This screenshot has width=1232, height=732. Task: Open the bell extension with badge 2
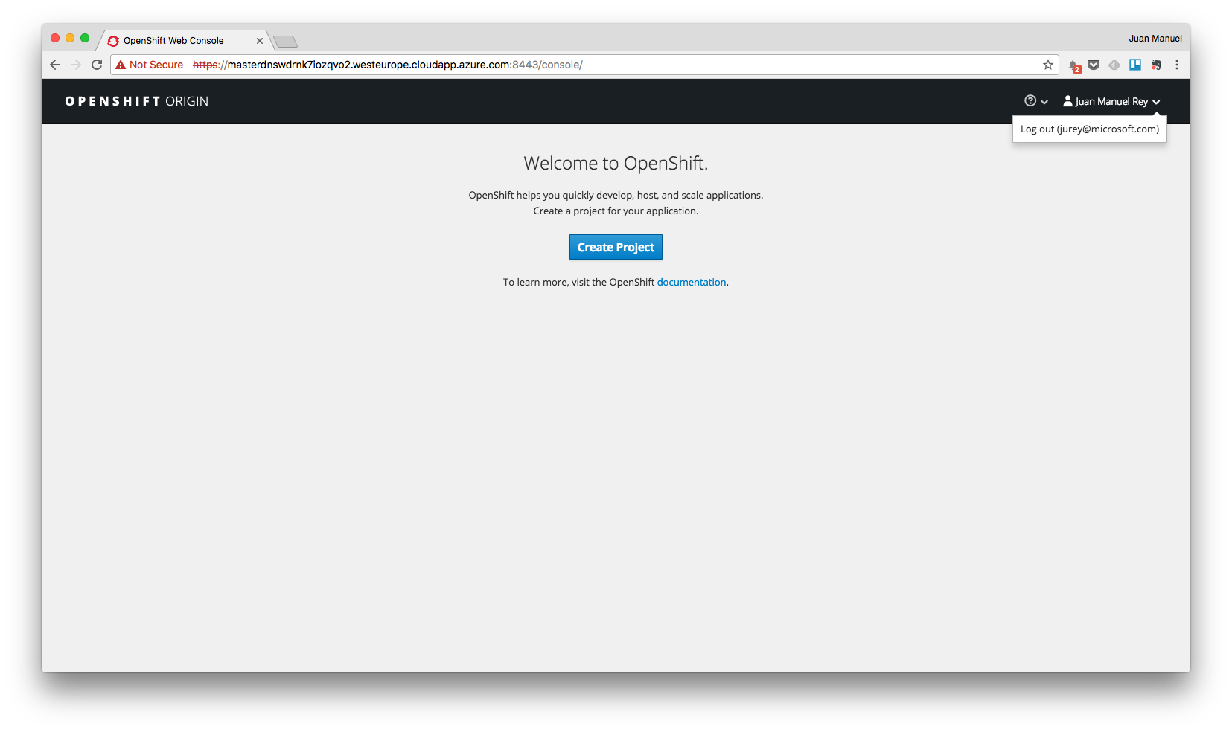point(1073,65)
